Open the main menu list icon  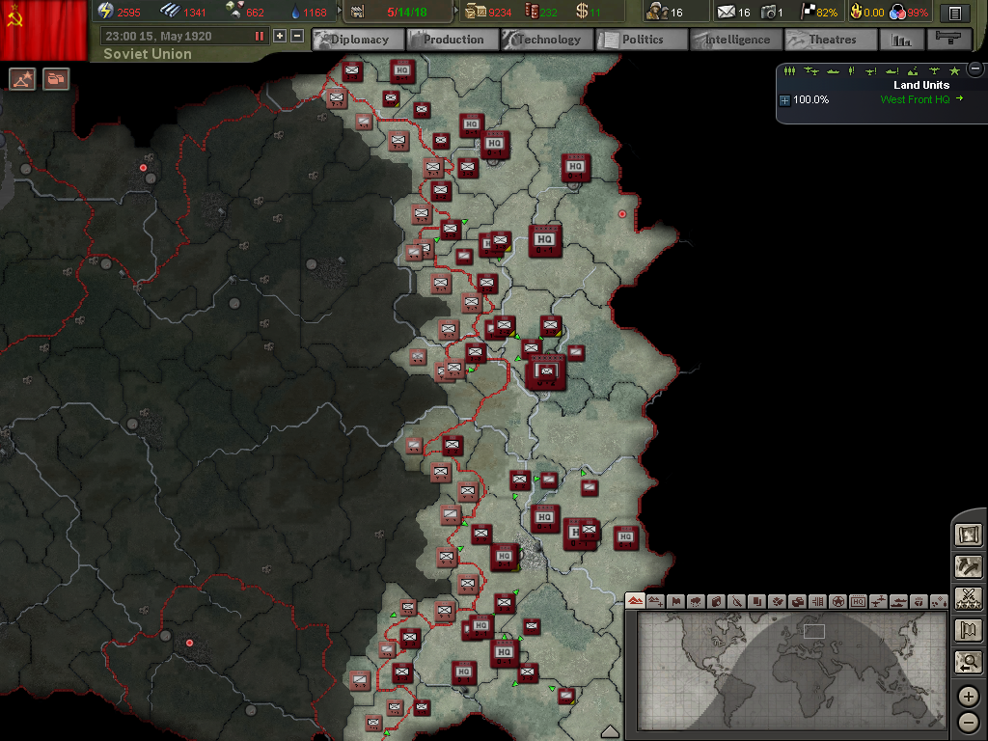tap(954, 13)
